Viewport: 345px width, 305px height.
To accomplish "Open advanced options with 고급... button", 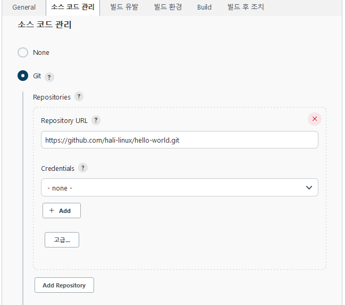I will 62,240.
